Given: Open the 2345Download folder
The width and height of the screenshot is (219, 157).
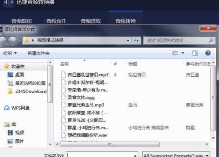Looking at the screenshot, I should [x=31, y=91].
